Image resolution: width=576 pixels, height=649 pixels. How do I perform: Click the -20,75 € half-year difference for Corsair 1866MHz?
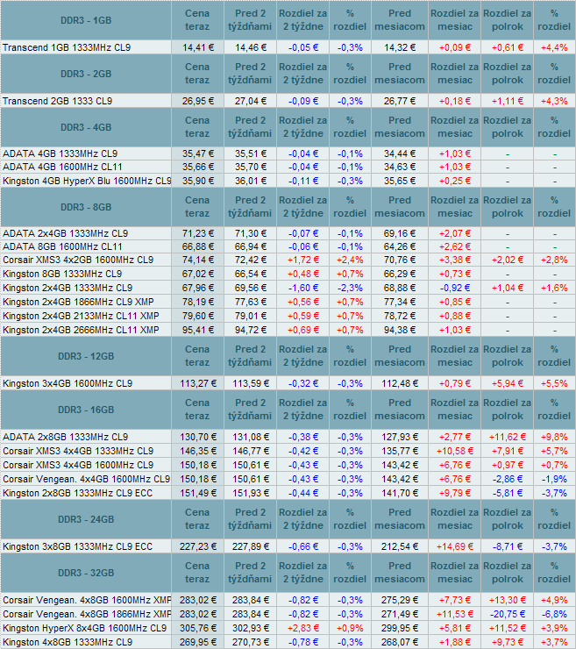click(508, 614)
